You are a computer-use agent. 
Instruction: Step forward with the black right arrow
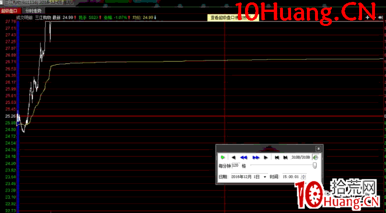266,157
